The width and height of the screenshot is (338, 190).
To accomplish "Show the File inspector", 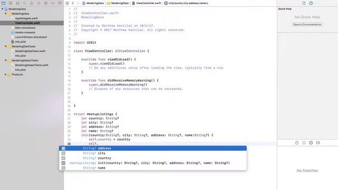I will coord(304,3).
